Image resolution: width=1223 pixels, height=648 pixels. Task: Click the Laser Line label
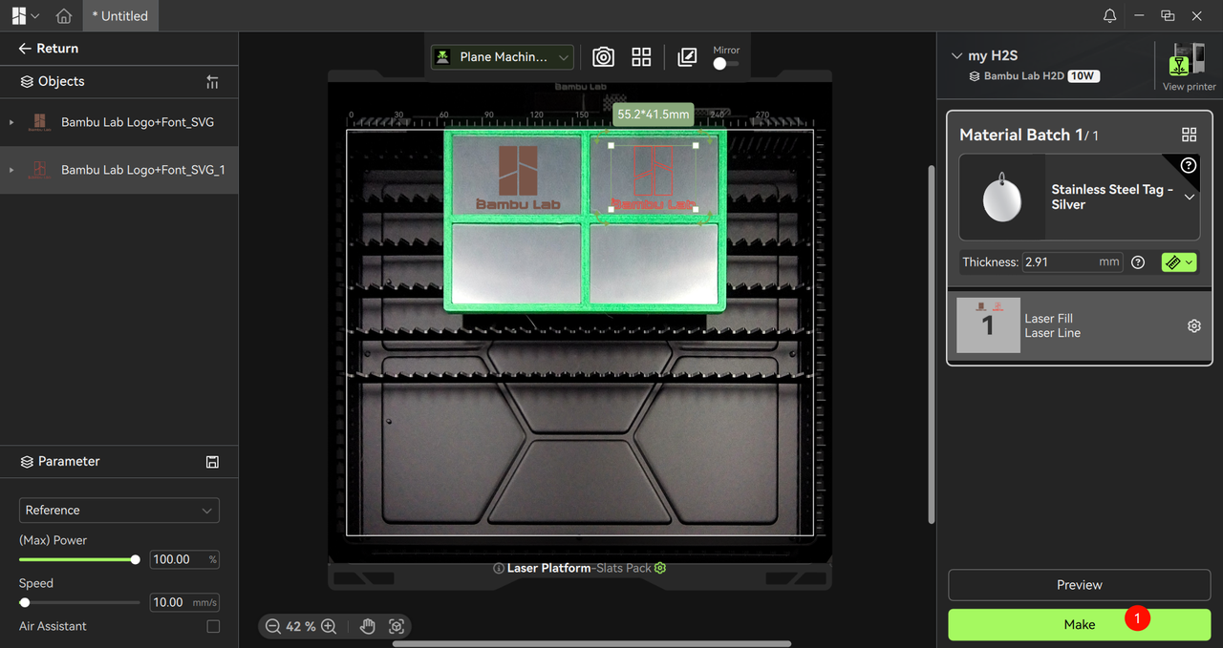(x=1053, y=333)
